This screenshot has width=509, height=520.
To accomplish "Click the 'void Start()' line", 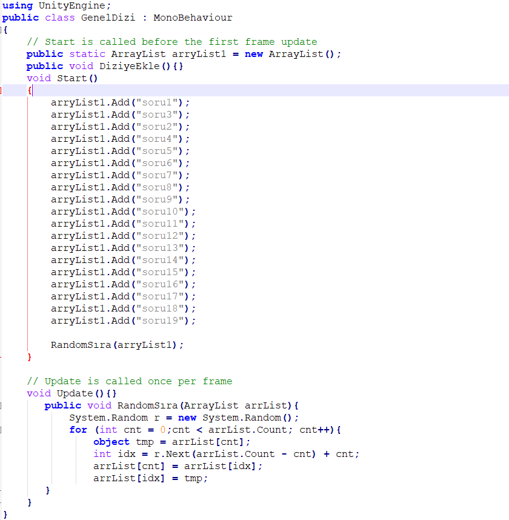I will click(62, 78).
